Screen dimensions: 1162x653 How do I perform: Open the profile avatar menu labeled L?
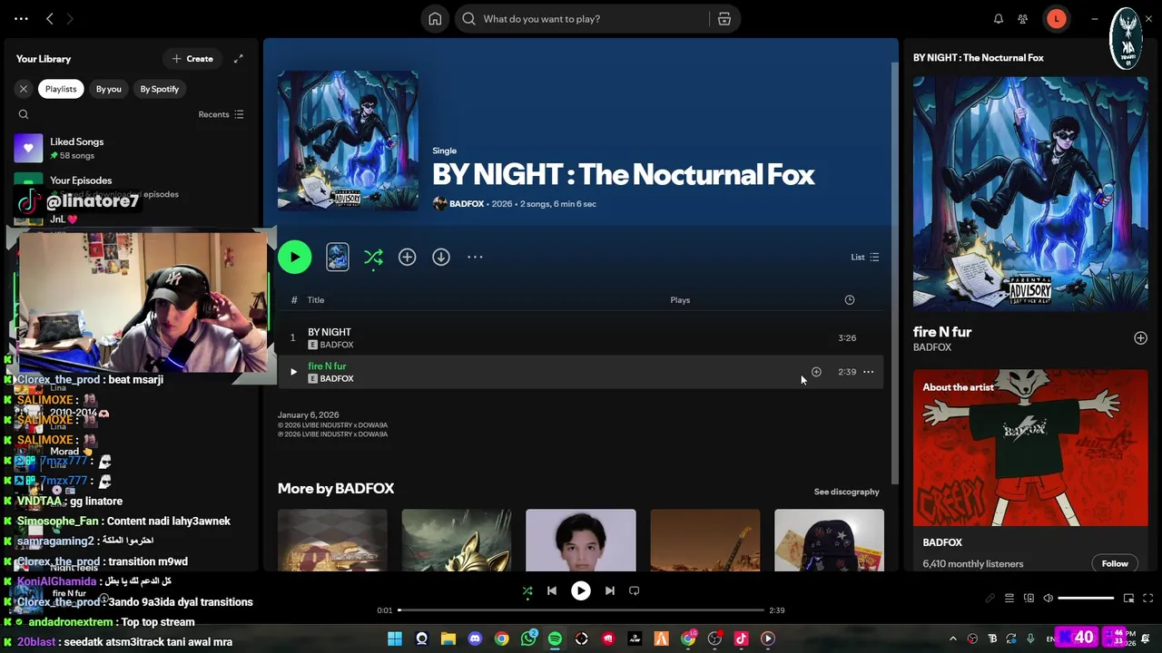(x=1056, y=18)
